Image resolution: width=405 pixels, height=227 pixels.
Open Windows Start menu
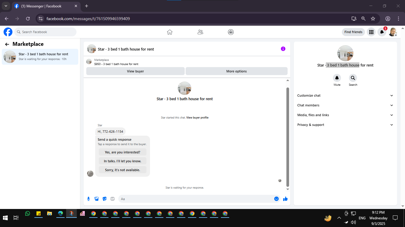(x=5, y=218)
